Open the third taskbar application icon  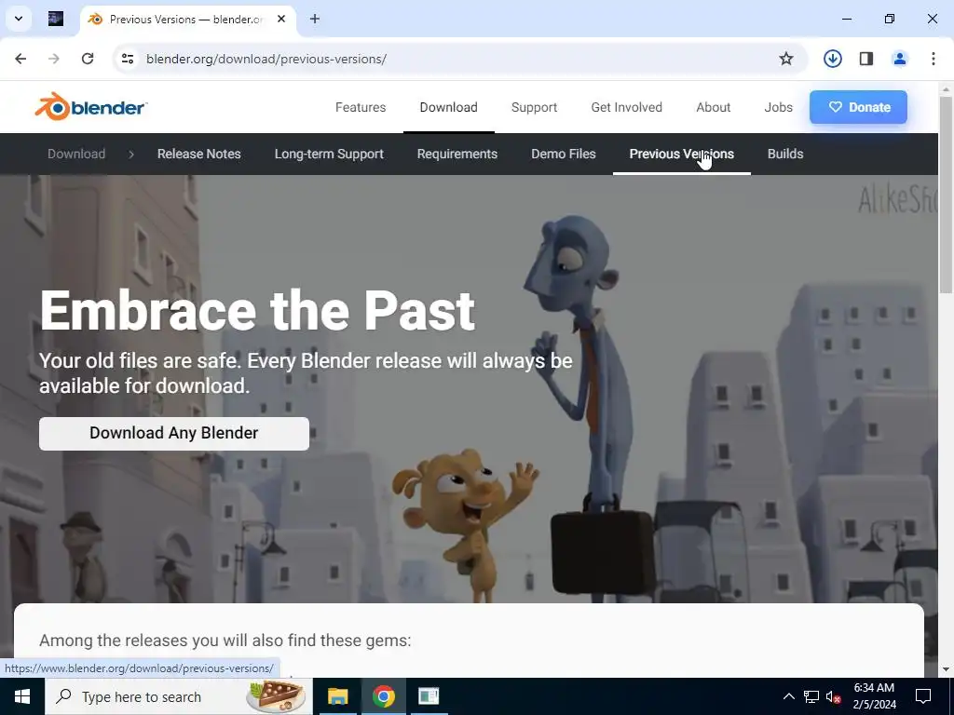click(429, 696)
